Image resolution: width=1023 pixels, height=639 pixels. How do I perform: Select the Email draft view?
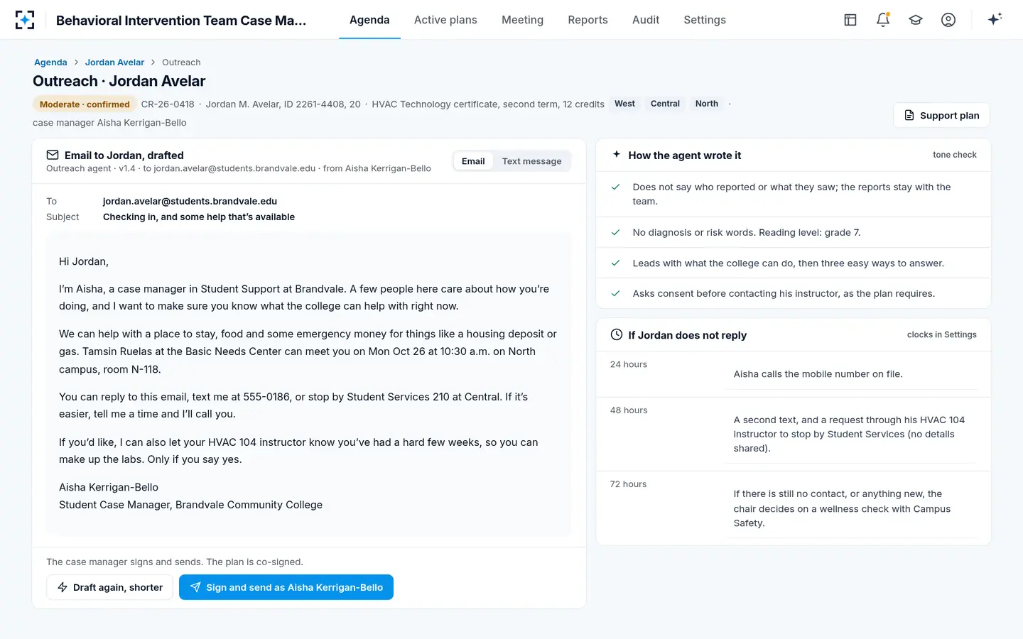point(473,161)
